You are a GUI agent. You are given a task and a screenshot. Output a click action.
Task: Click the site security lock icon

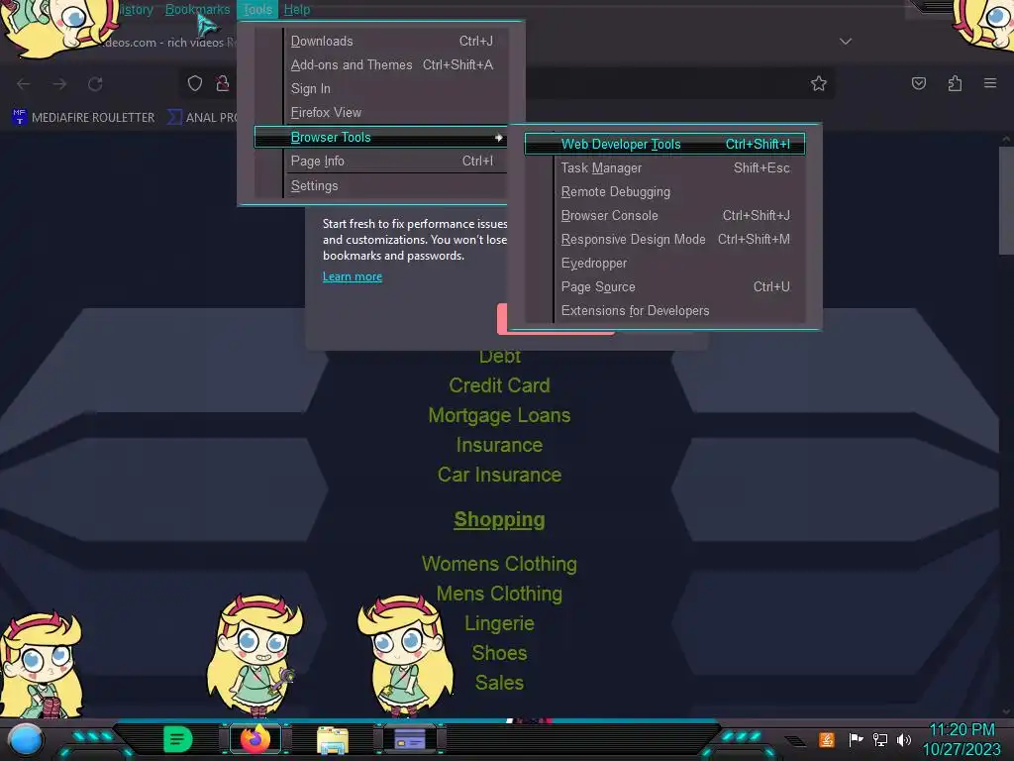[x=223, y=83]
